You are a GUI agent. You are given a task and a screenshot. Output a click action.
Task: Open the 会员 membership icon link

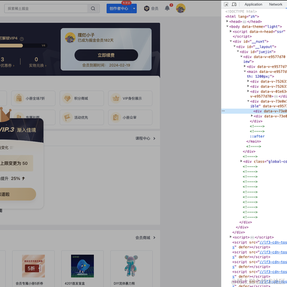coord(151,8)
